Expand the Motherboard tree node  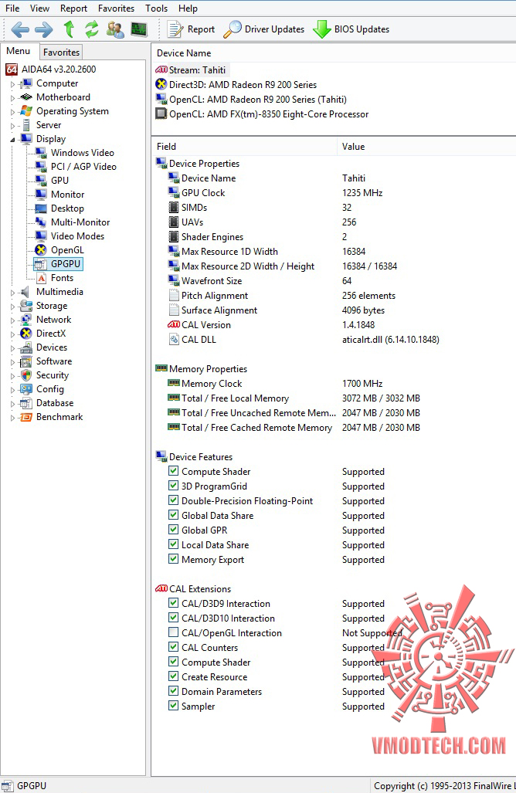(12, 98)
